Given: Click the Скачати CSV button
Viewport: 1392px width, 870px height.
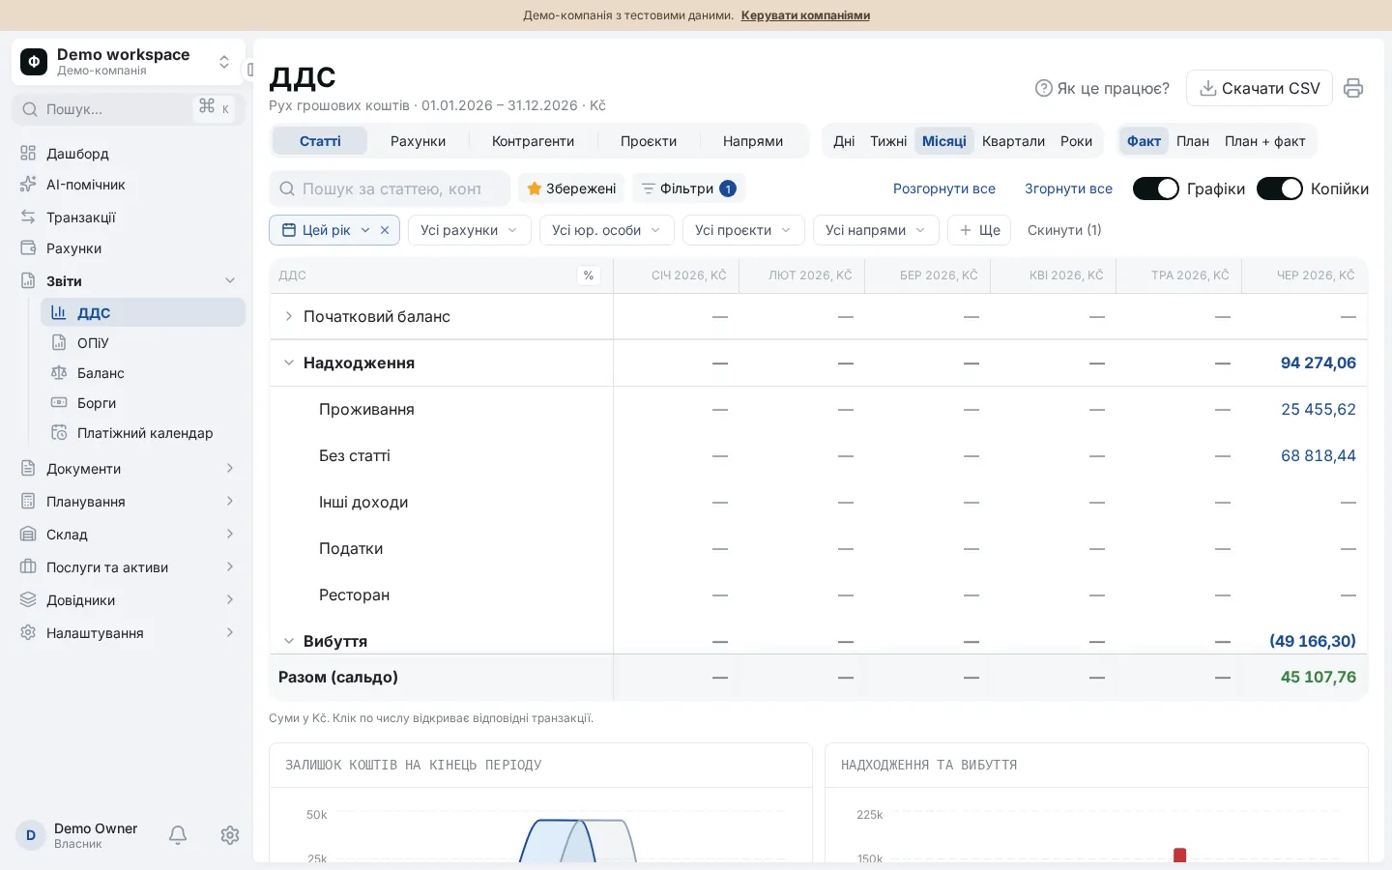Looking at the screenshot, I should pos(1260,88).
